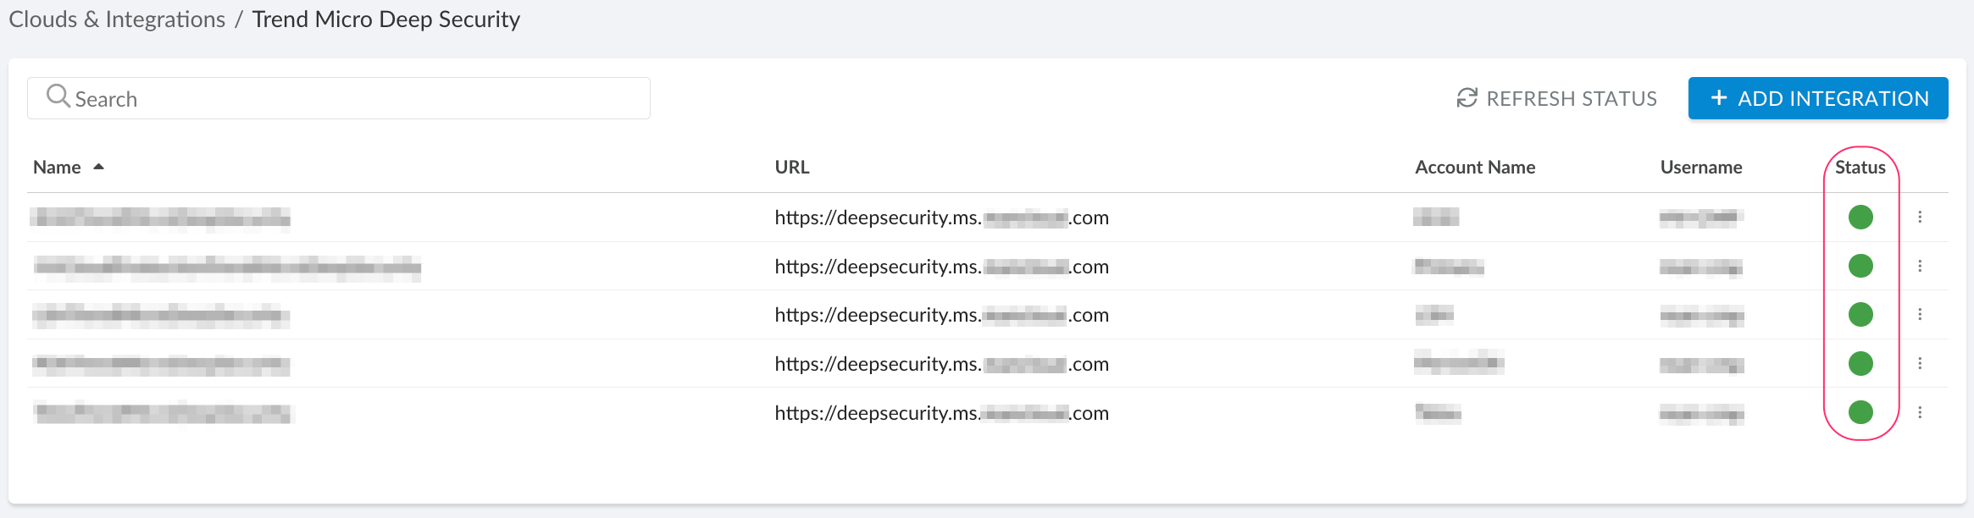
Task: Open the Clouds & Integrations breadcrumb
Action: 116,19
